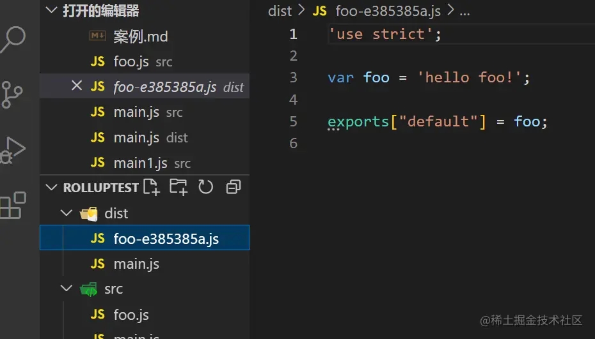This screenshot has width=595, height=339.
Task: Open main.js dist in open editors
Action: click(x=145, y=137)
